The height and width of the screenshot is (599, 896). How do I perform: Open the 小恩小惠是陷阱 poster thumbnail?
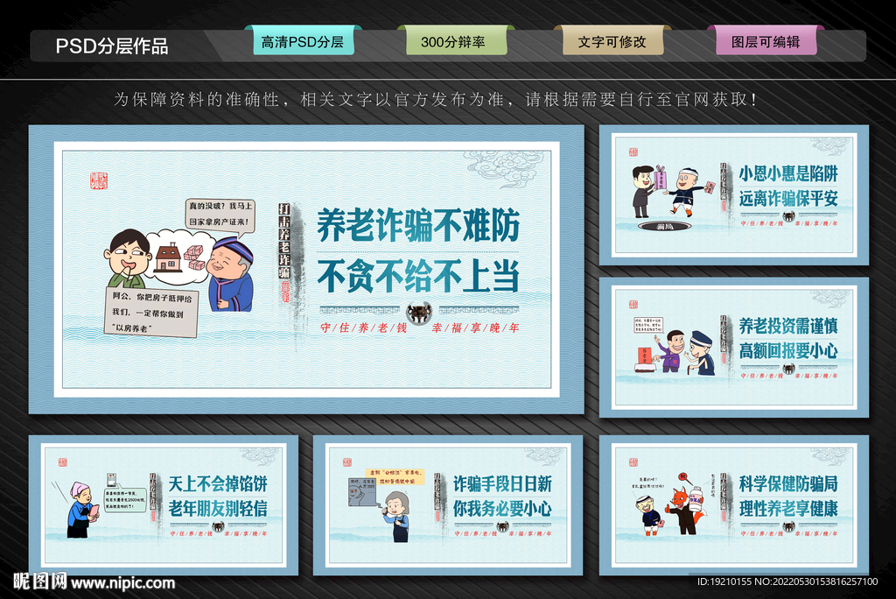734,195
